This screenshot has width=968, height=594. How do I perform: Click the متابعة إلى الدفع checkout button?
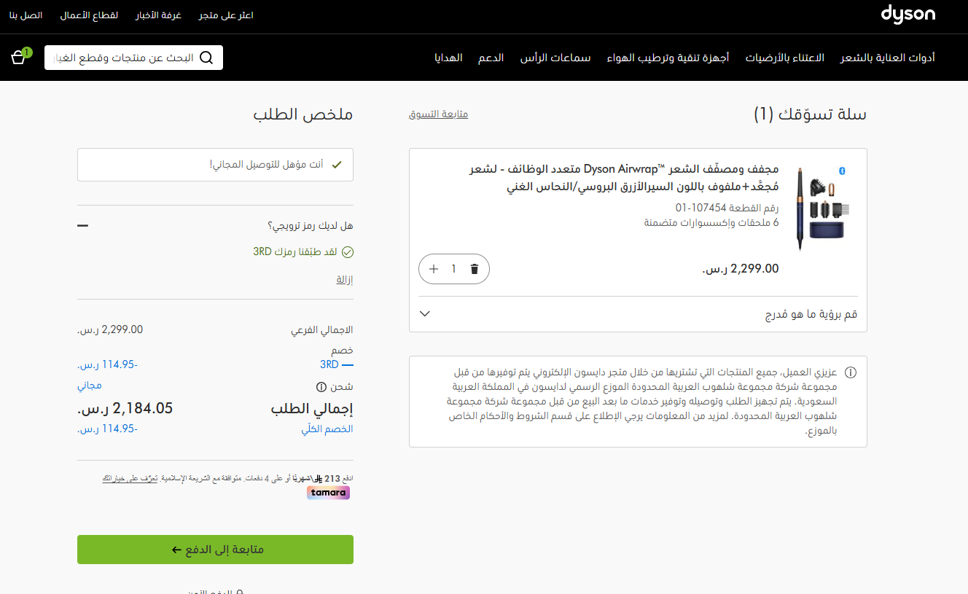[215, 550]
